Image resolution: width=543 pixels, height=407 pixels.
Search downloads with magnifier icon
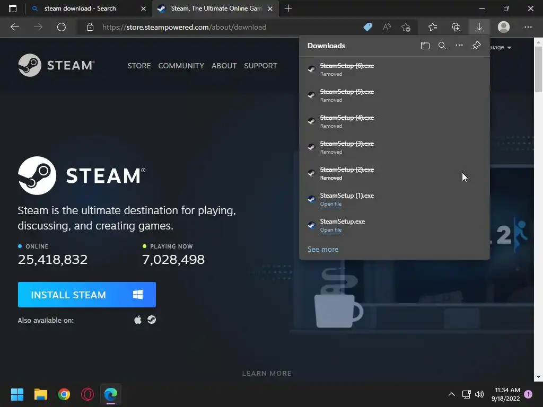pos(442,46)
